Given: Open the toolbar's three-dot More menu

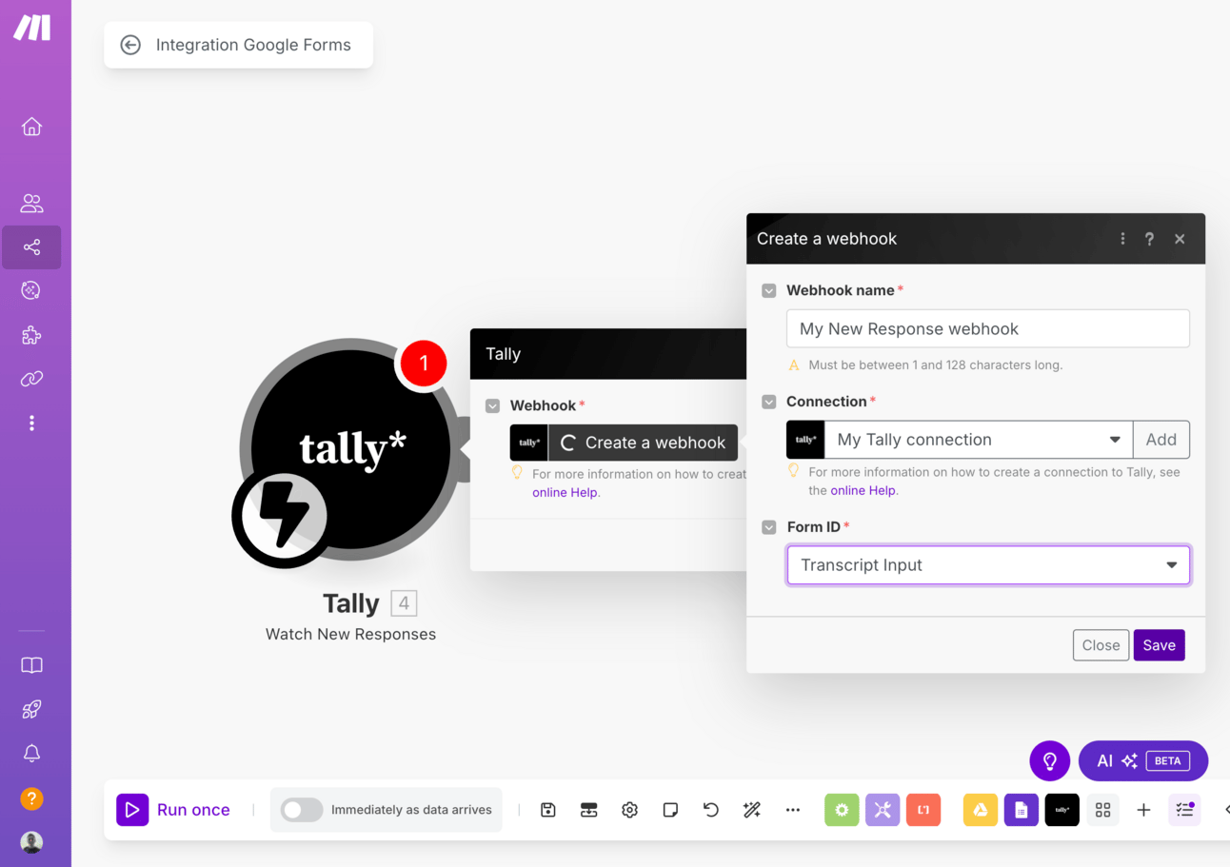Looking at the screenshot, I should pos(793,810).
